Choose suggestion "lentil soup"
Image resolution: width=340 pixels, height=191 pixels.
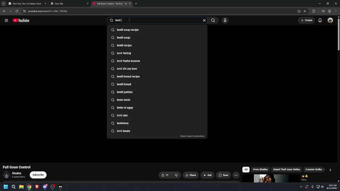(157, 38)
